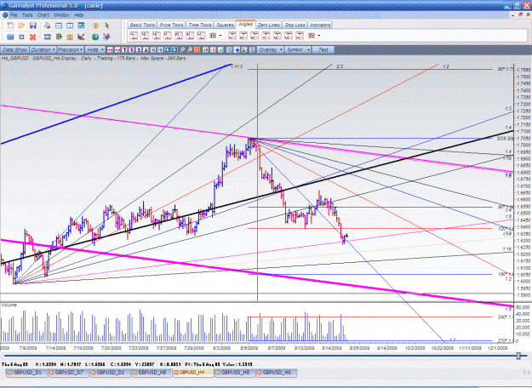Screen dimensions: 532x388
Task: Select the GBPUSD_D7 chart tab
Action: click(69, 373)
